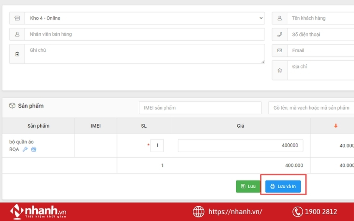
Task: Click the note clipboard icon
Action: tap(17, 54)
